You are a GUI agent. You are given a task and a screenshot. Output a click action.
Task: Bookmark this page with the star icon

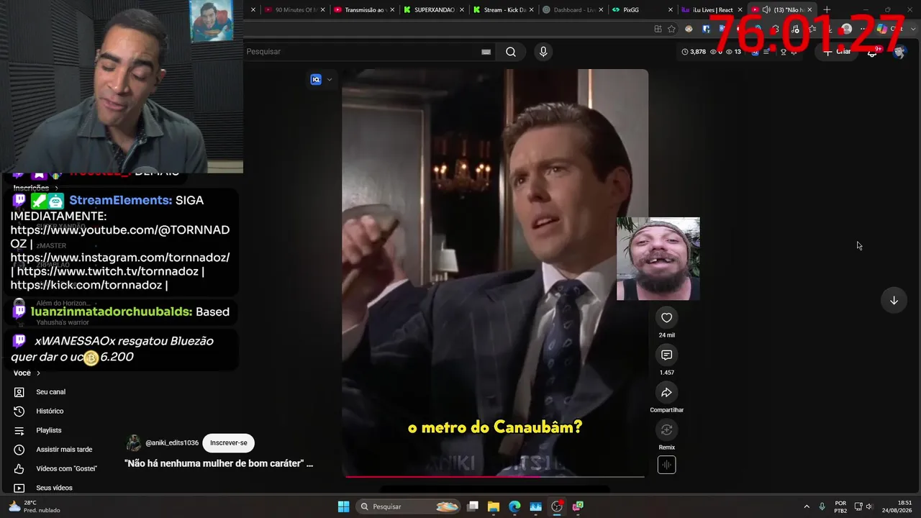(x=671, y=29)
